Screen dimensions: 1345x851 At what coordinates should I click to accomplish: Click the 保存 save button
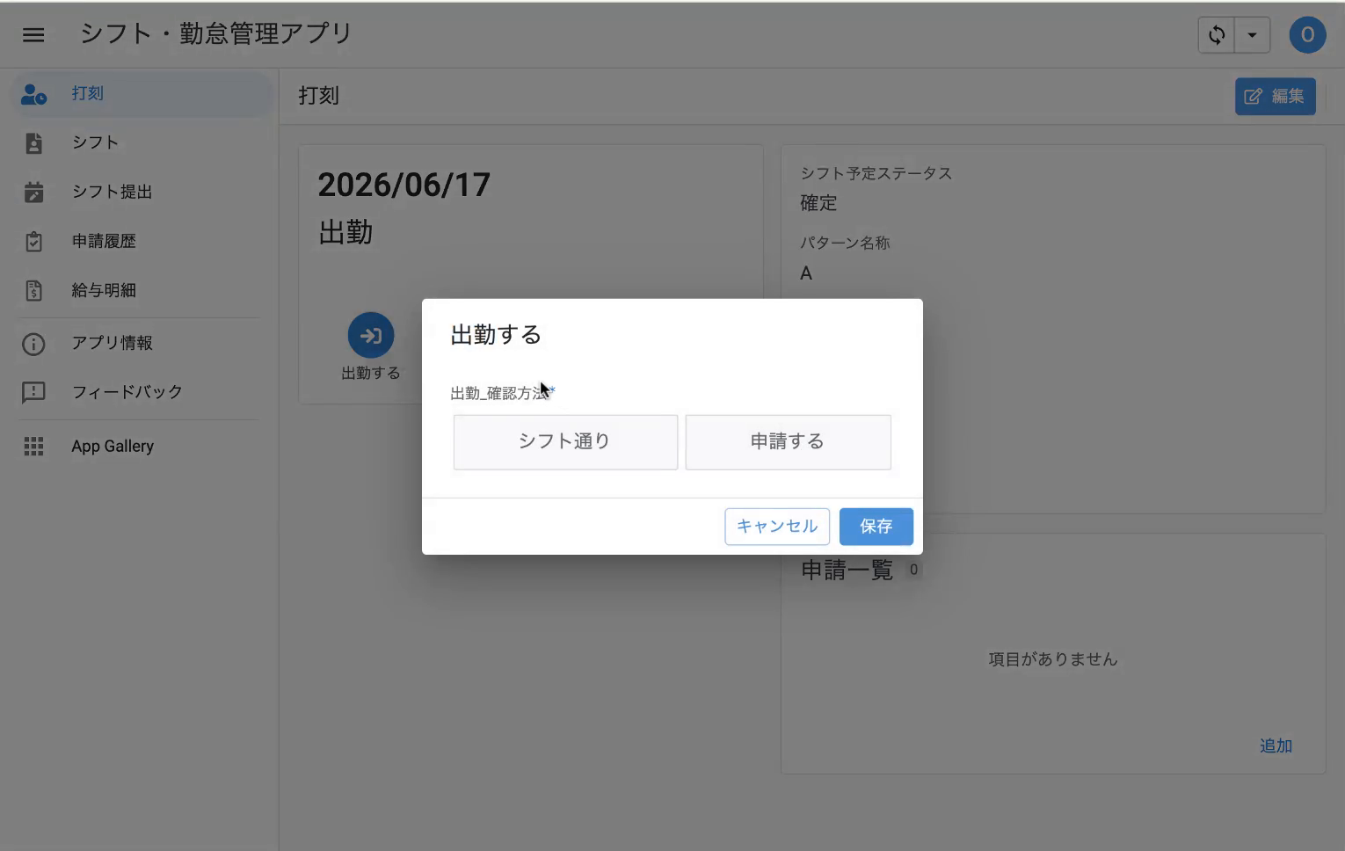[x=876, y=527]
